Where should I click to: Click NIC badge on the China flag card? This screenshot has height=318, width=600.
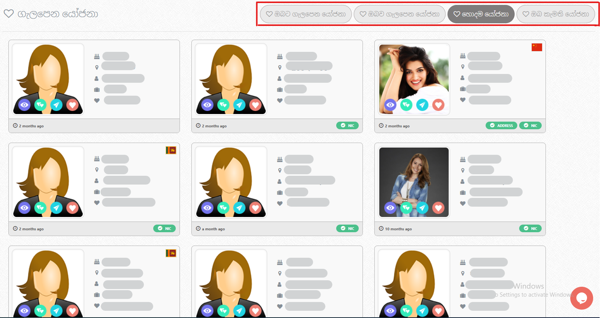[530, 125]
